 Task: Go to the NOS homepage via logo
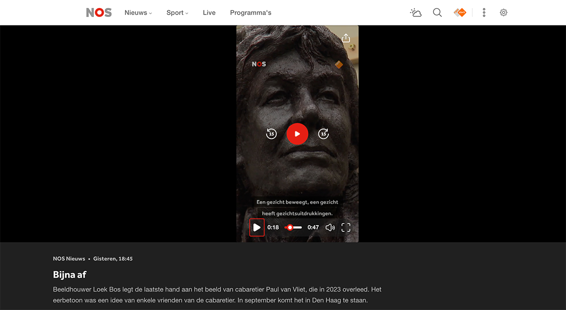99,13
